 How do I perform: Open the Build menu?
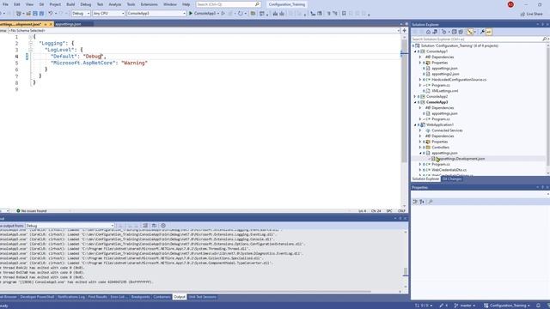(x=70, y=4)
